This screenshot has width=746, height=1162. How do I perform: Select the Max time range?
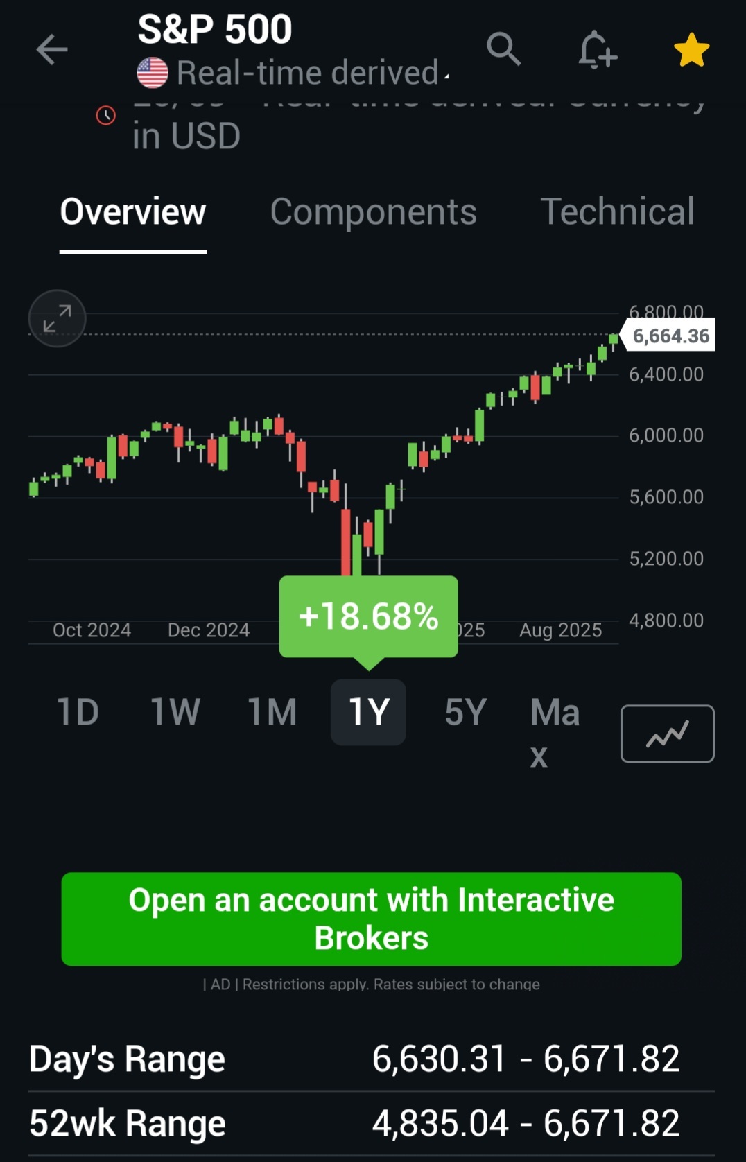pyautogui.click(x=554, y=731)
